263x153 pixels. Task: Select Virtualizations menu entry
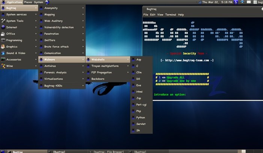62,79
